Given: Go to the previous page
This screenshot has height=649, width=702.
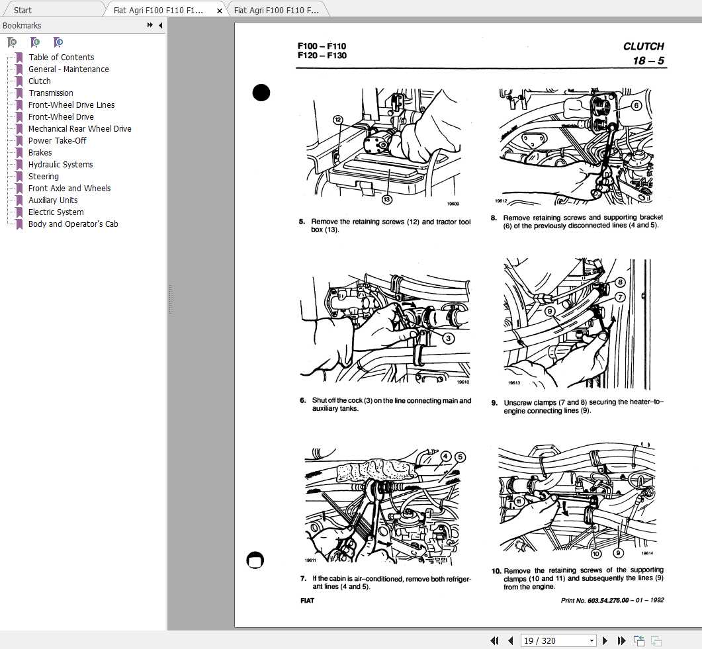Looking at the screenshot, I should pos(510,640).
